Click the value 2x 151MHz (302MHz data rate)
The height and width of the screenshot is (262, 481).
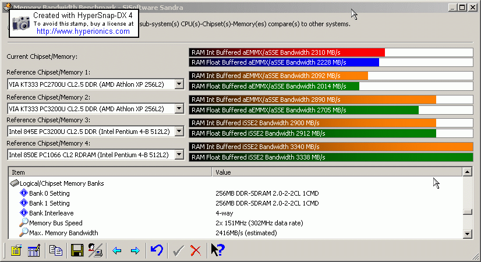[x=259, y=223]
